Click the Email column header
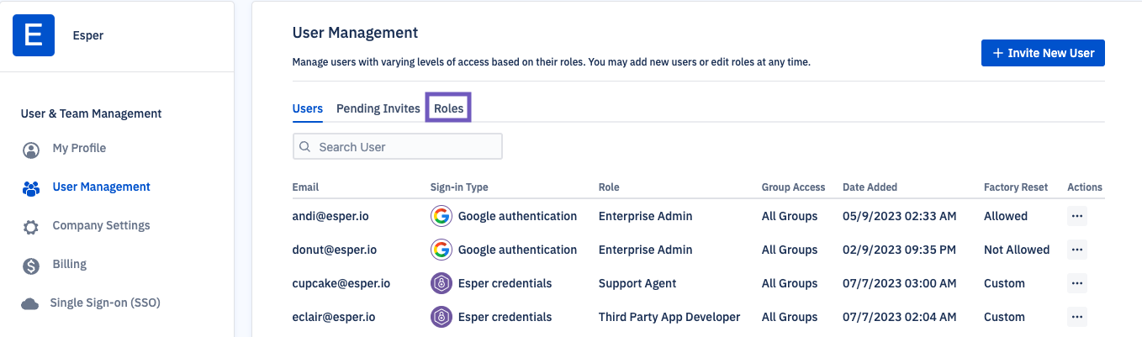 (x=305, y=187)
